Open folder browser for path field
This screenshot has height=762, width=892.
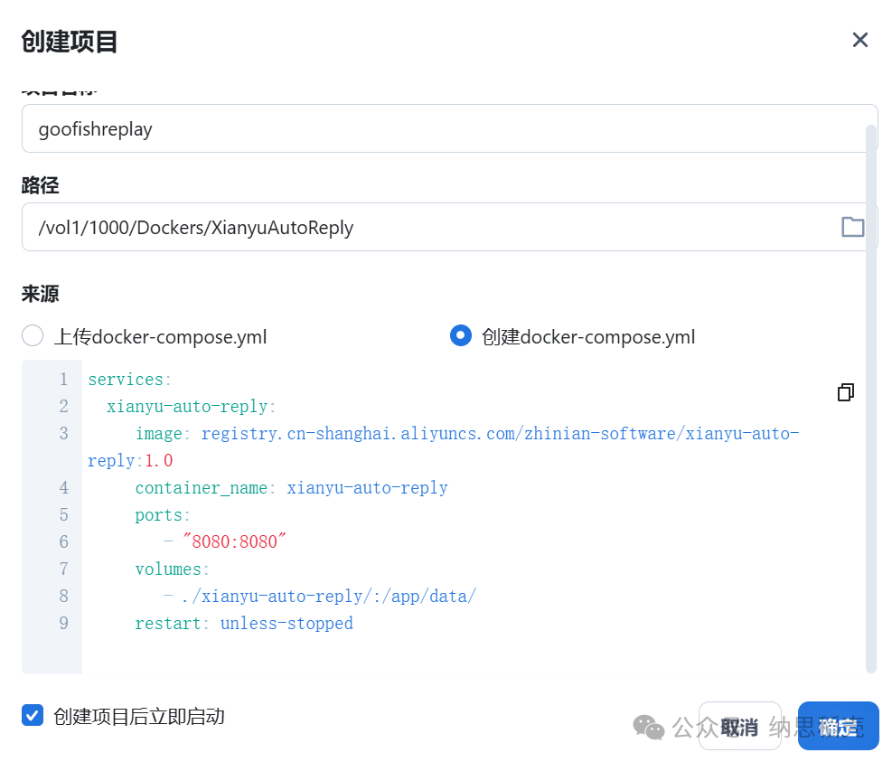click(852, 227)
